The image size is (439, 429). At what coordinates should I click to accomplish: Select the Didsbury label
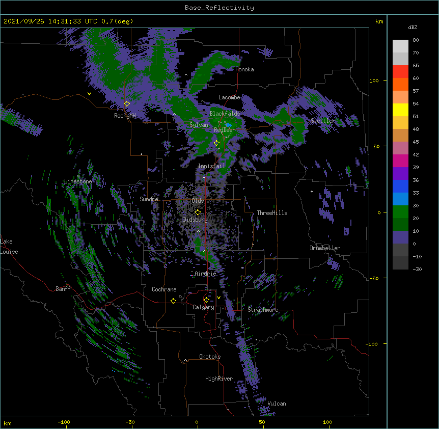(x=195, y=220)
